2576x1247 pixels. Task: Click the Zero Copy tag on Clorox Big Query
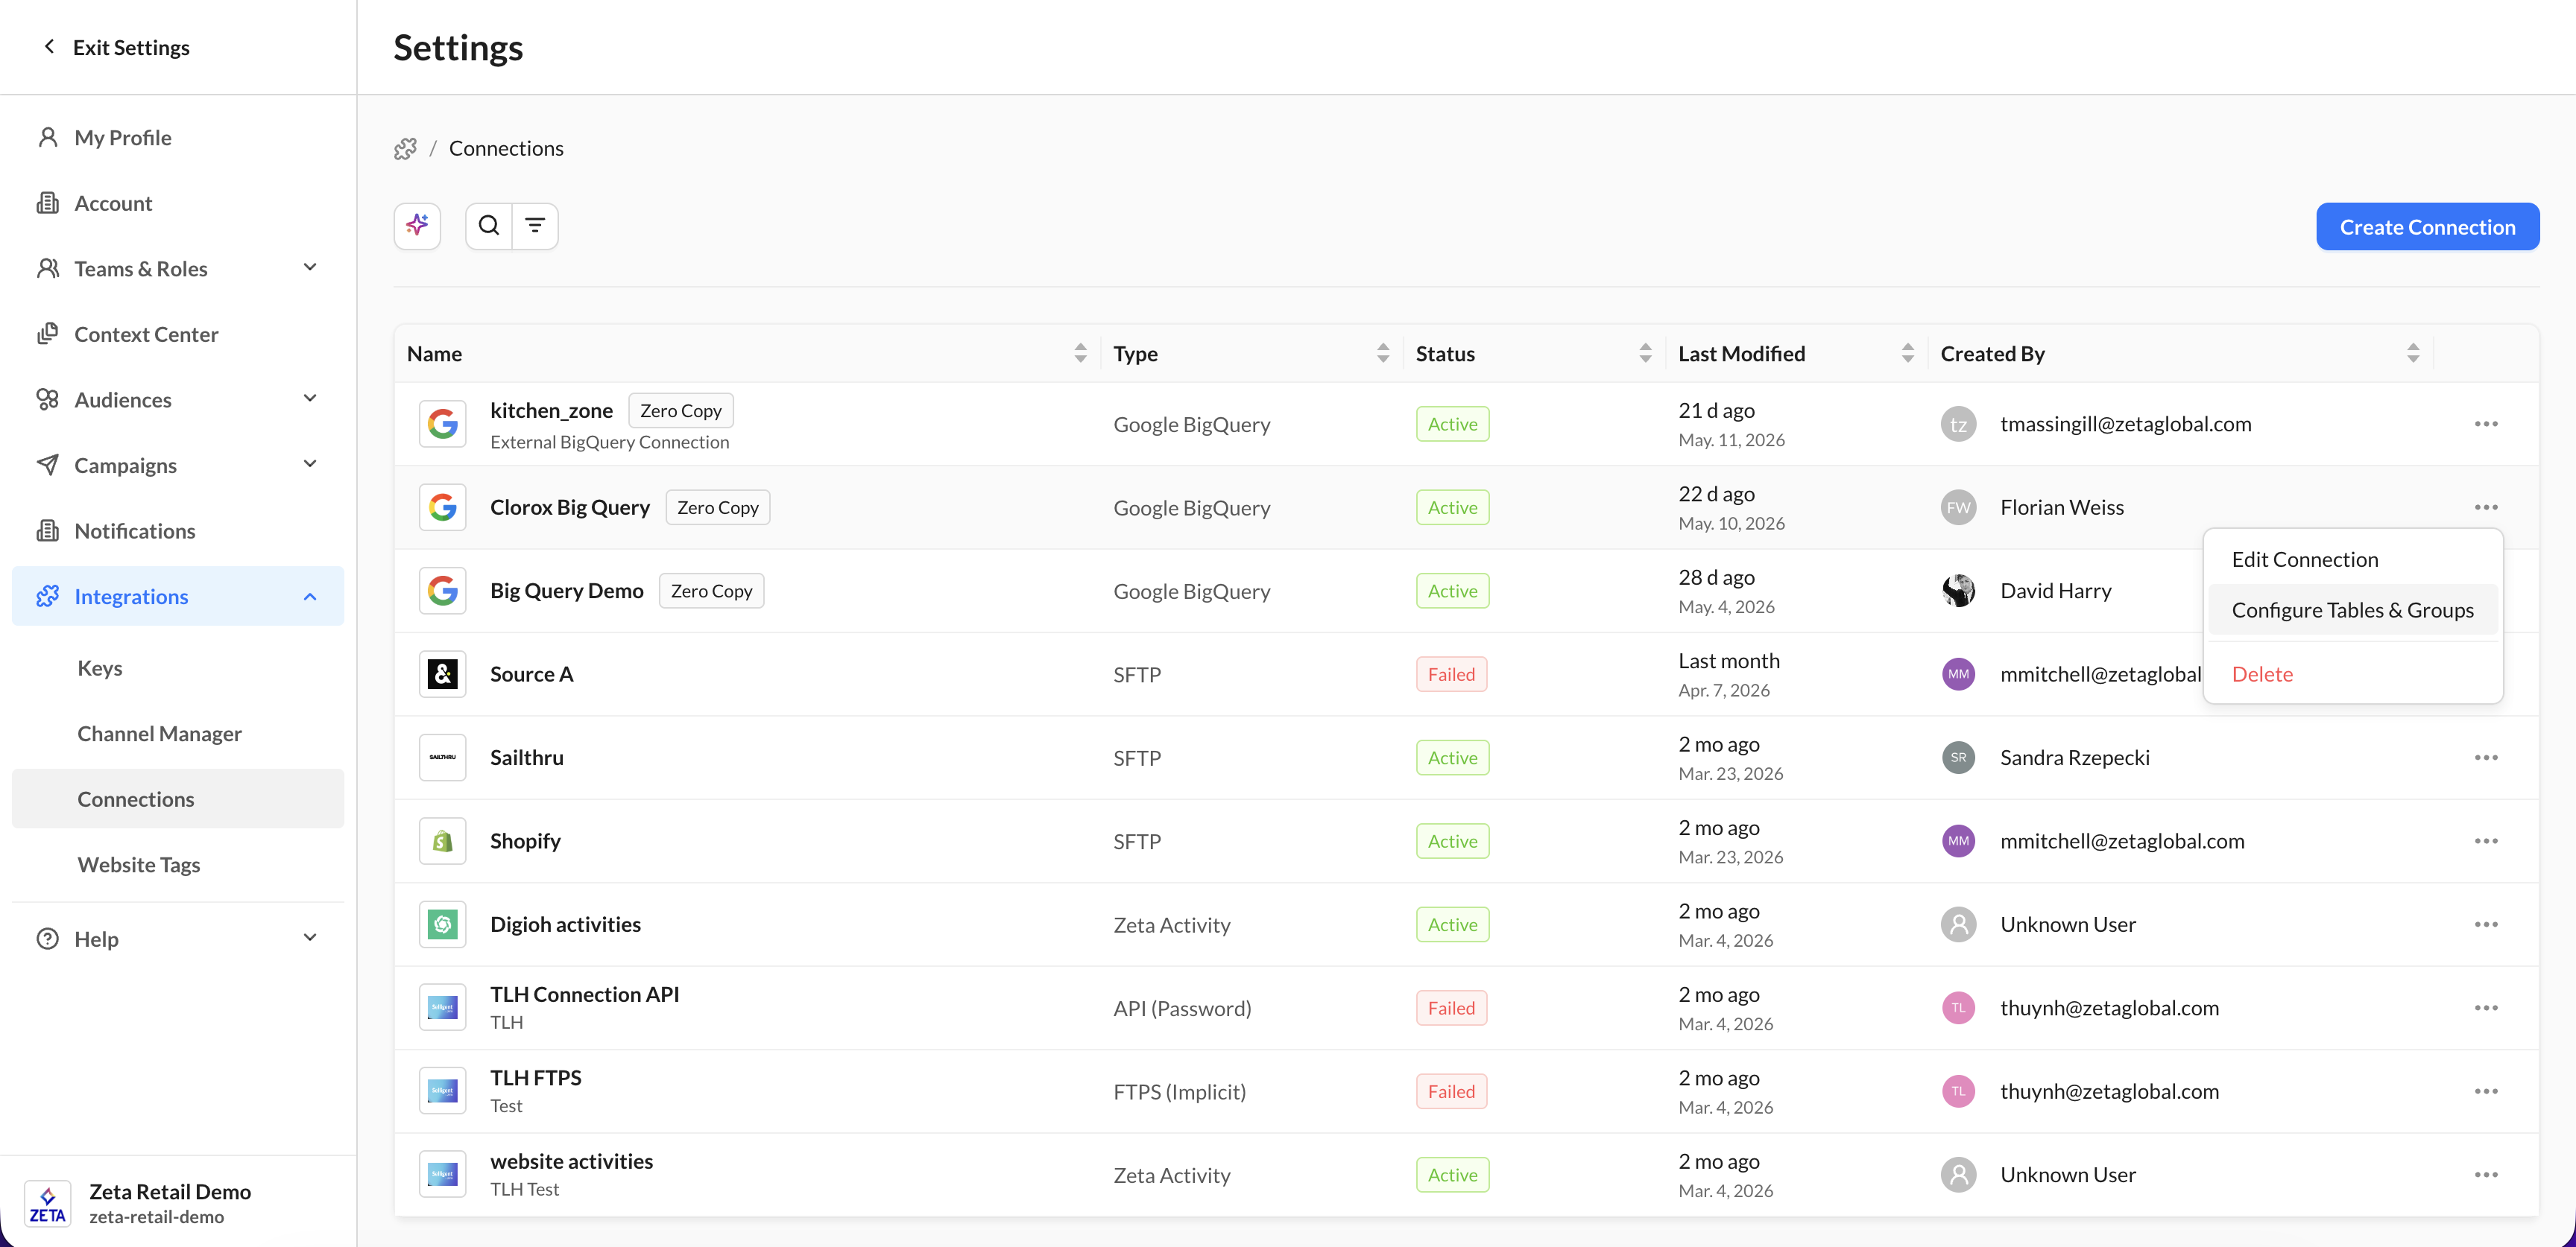point(717,507)
